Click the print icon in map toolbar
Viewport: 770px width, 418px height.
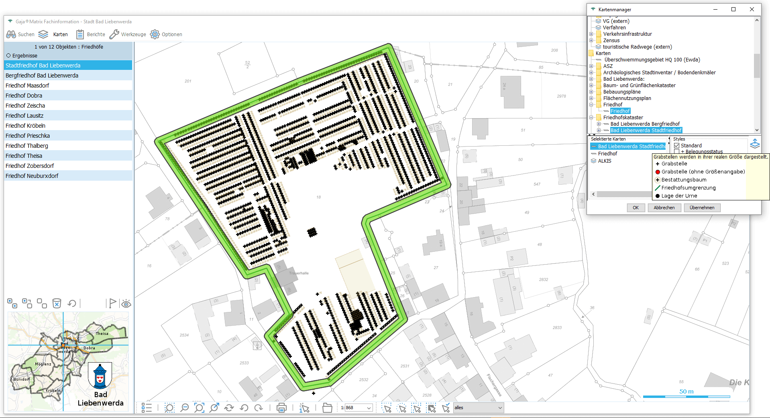tap(281, 408)
